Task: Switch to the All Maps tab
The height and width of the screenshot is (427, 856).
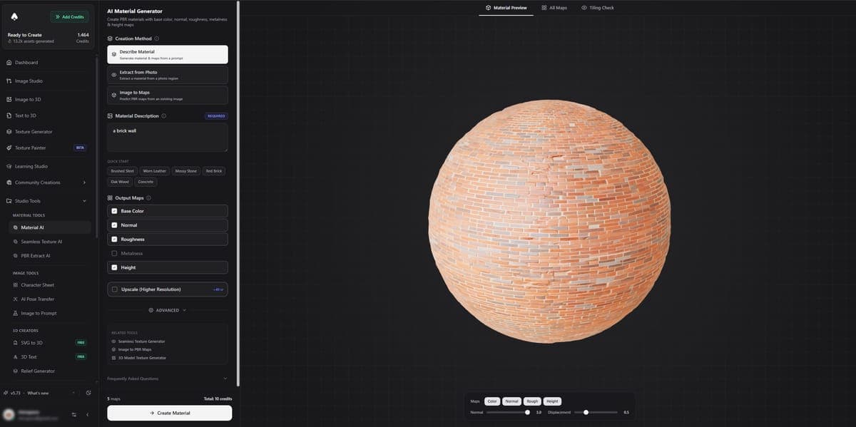Action: click(x=554, y=8)
